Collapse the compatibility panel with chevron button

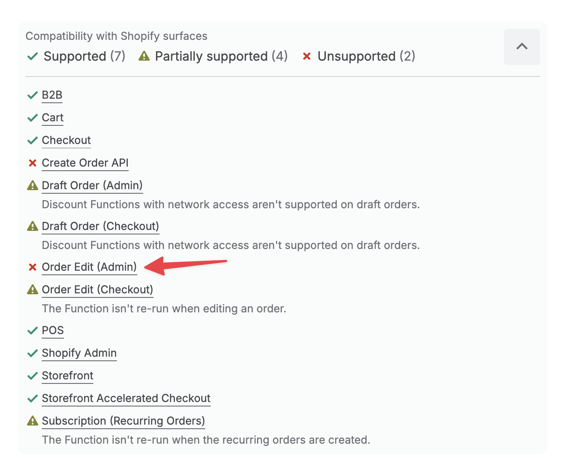coord(522,47)
